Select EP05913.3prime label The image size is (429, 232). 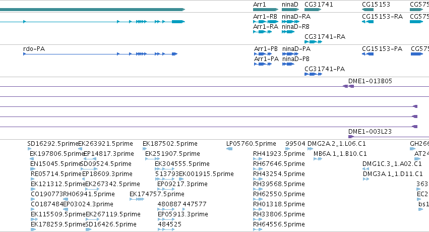(183, 214)
